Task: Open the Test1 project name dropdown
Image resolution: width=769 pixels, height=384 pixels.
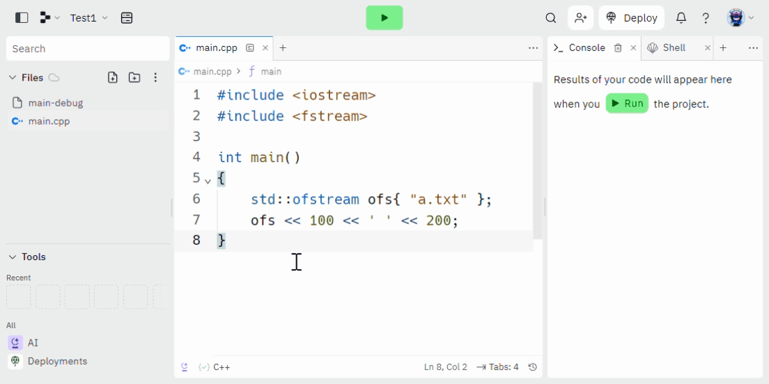Action: [x=88, y=18]
